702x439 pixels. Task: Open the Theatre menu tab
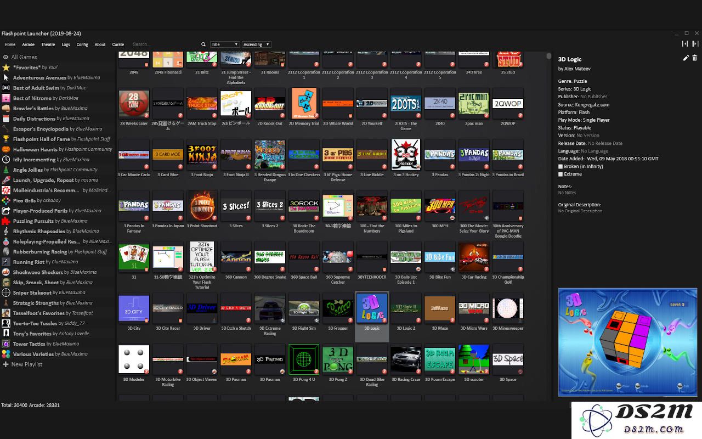[48, 44]
